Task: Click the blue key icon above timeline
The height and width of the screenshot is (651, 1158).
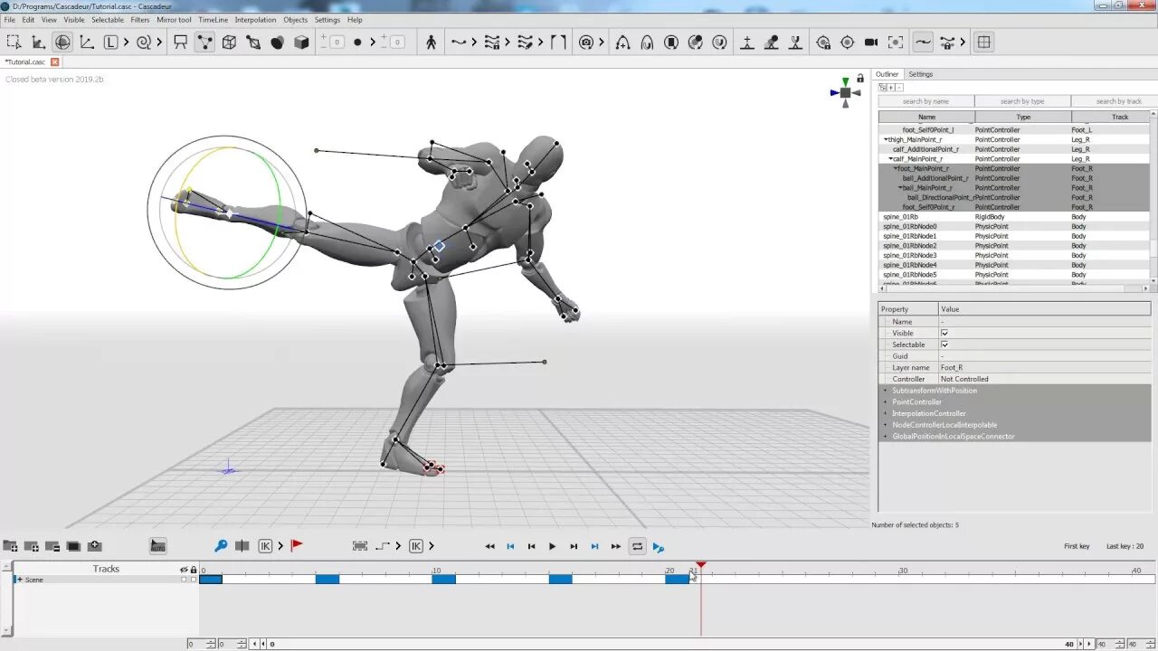Action: (x=221, y=546)
